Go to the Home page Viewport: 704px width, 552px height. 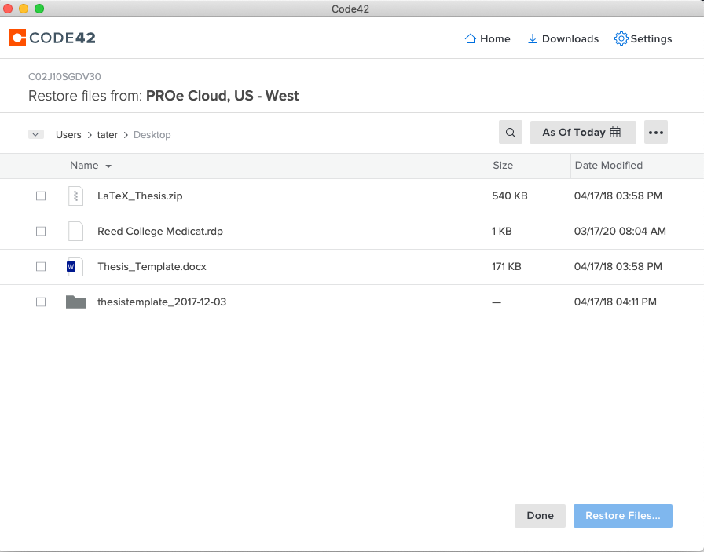coord(487,38)
